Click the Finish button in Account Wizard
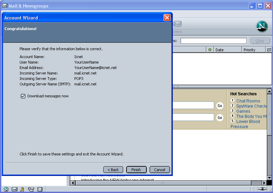 136,170
